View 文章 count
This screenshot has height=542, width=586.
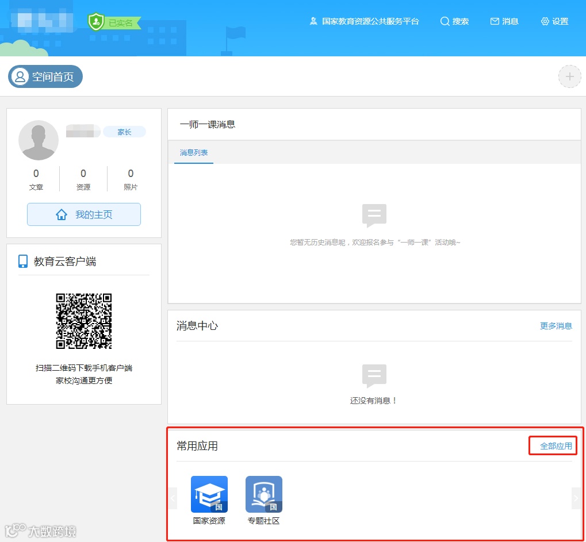pos(36,179)
